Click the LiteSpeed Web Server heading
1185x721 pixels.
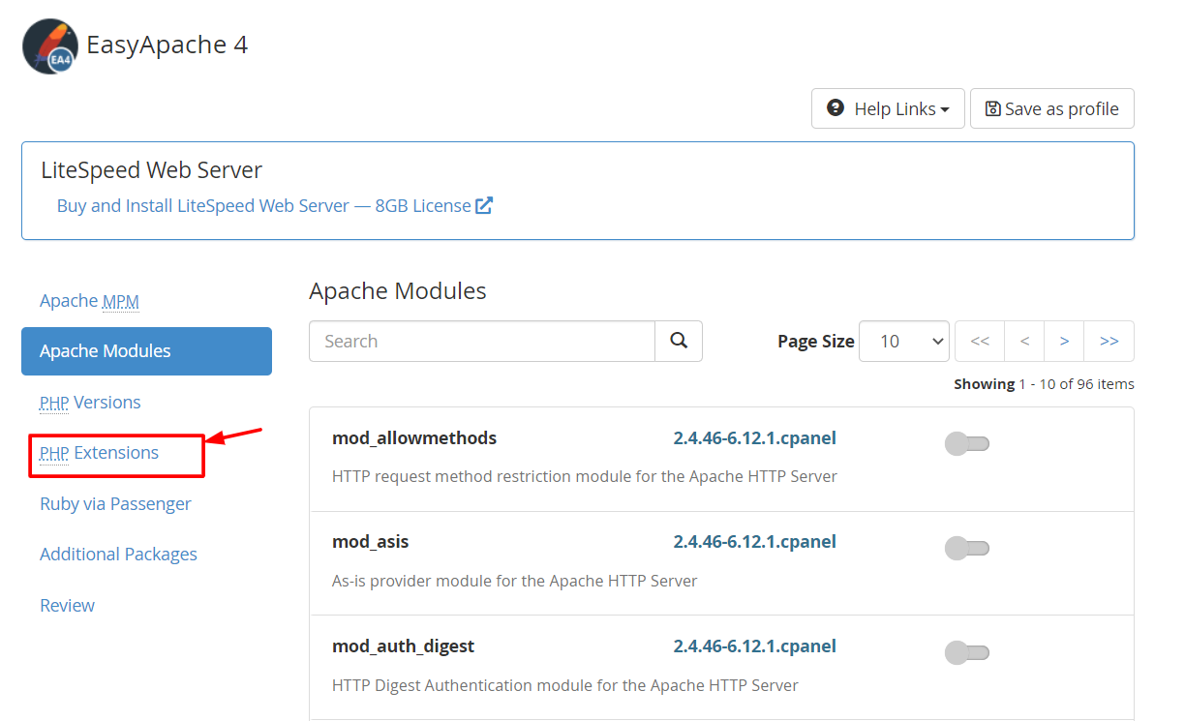pyautogui.click(x=152, y=170)
